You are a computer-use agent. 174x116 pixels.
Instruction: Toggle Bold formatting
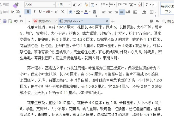28,12
